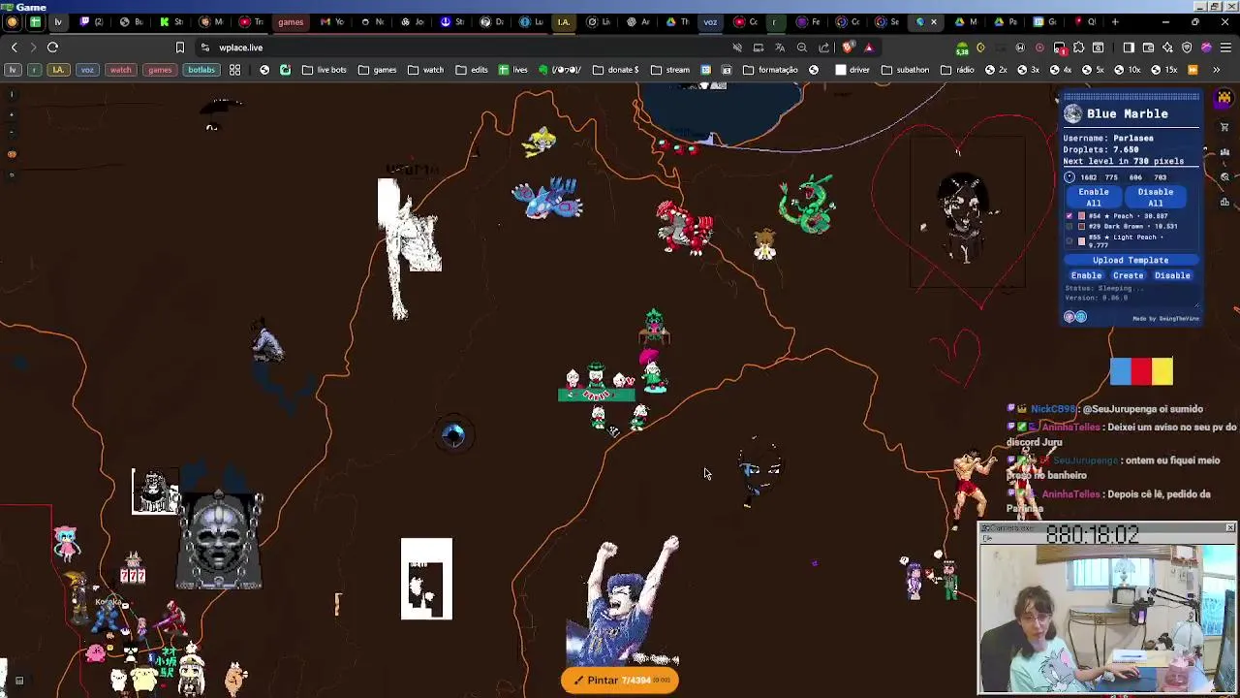1240x698 pixels.
Task: Show more bookmarks chevron
Action: pos(1216,70)
